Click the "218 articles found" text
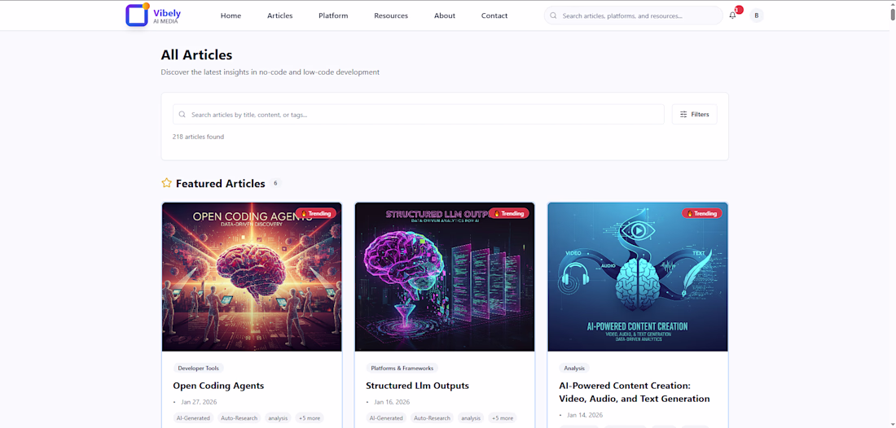Screen dimensions: 896x428 tap(198, 137)
